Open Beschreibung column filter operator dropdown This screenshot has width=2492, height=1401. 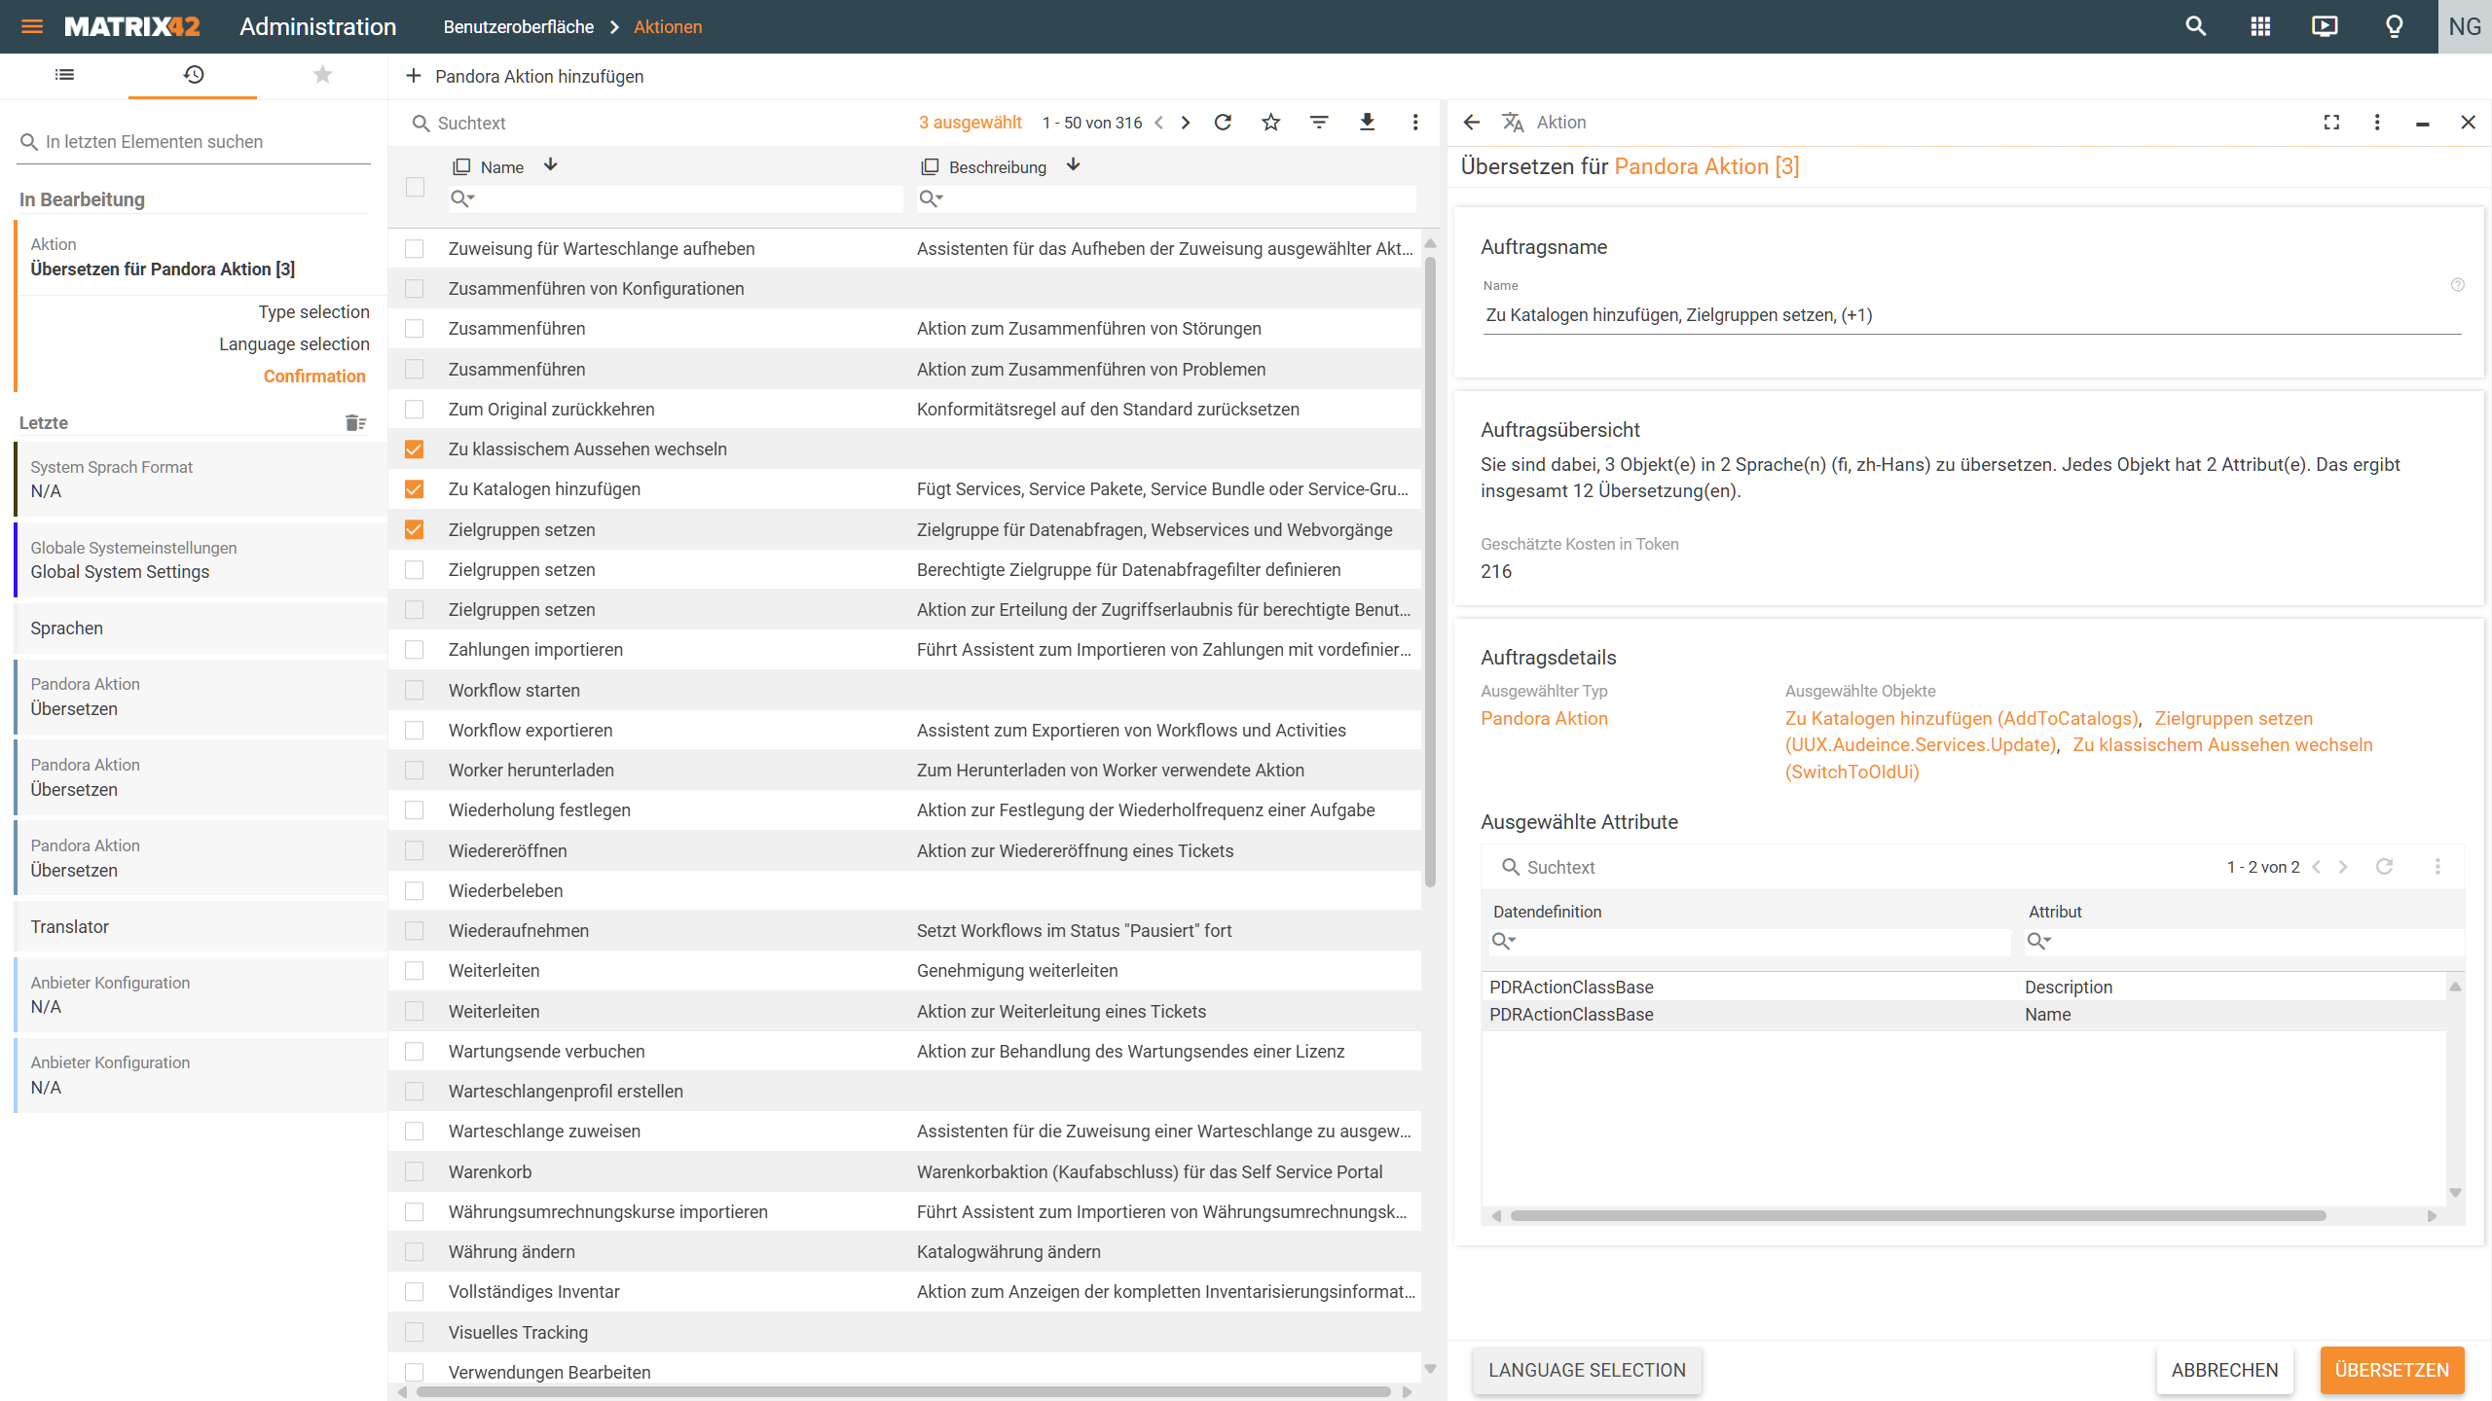[x=932, y=198]
